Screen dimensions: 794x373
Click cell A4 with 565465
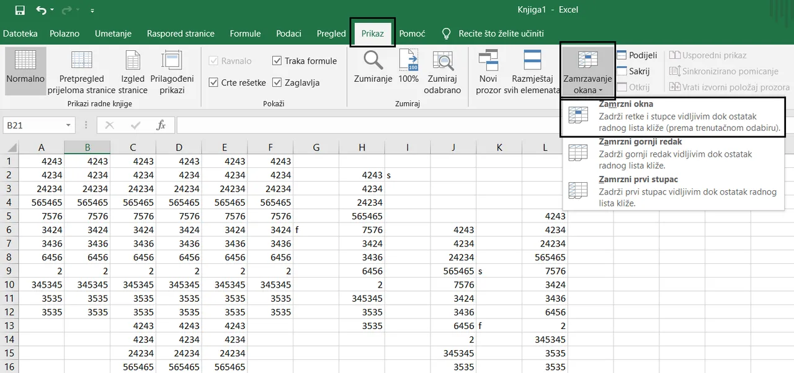click(42, 203)
